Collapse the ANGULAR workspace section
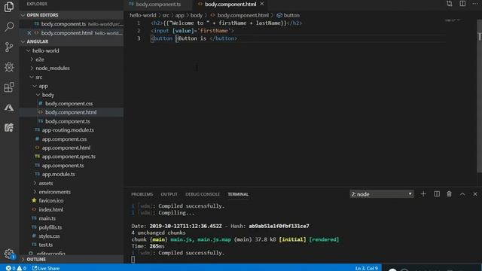The width and height of the screenshot is (482, 271). [72, 41]
